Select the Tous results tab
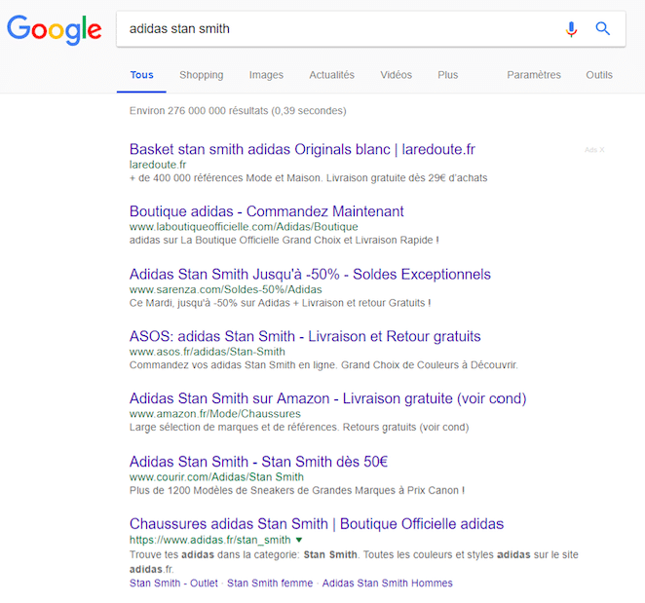The height and width of the screenshot is (603, 645). tap(141, 75)
